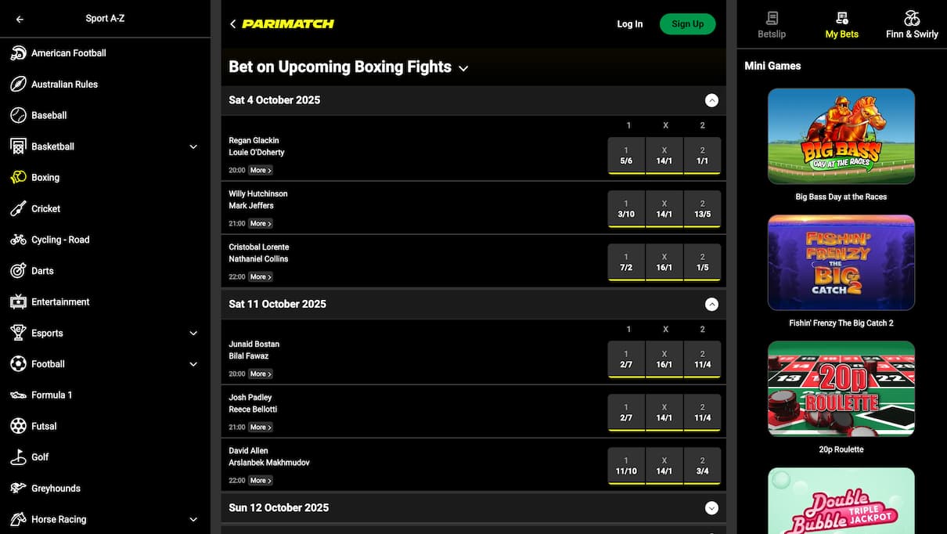Pick draw 14/1 odds for Hutchinson vs Jeffers

point(664,209)
